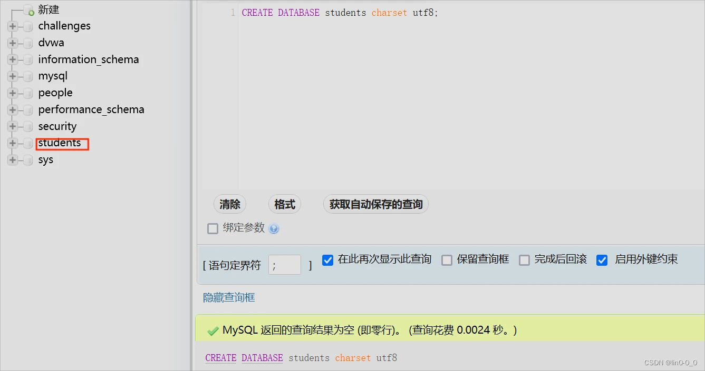705x371 pixels.
Task: Expand the students database node
Action: coord(13,143)
